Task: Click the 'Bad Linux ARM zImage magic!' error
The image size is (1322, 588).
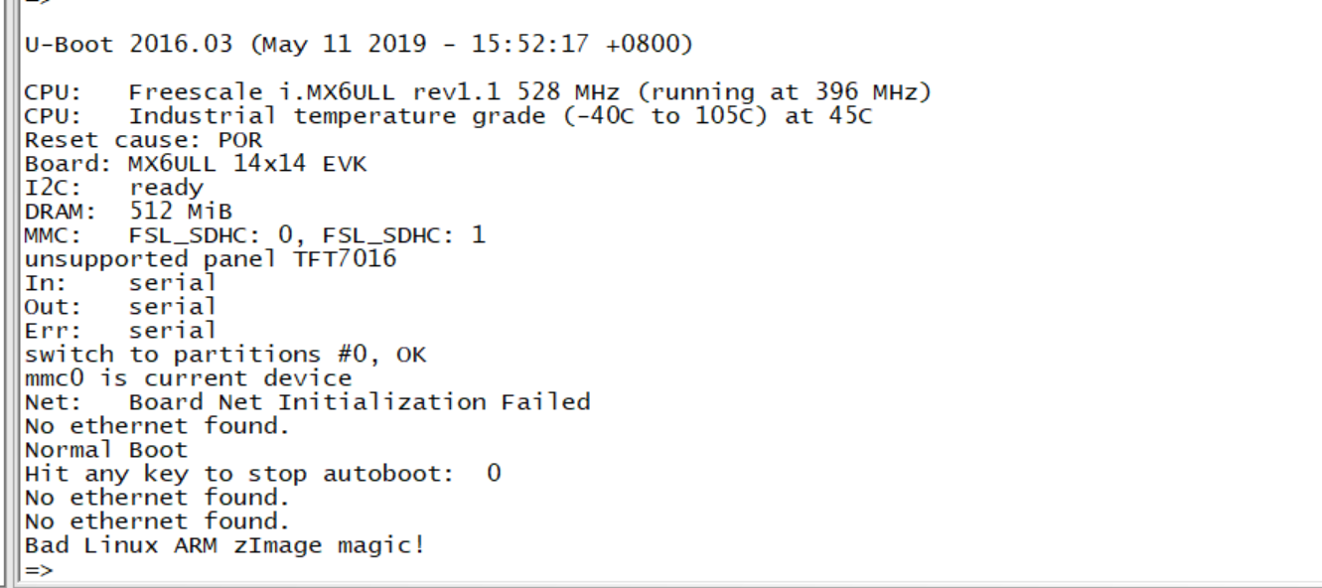Action: coord(224,545)
